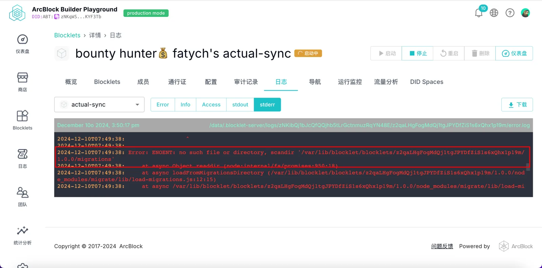Click the 删除 delete button
Image resolution: width=542 pixels, height=268 pixels.
click(x=480, y=53)
